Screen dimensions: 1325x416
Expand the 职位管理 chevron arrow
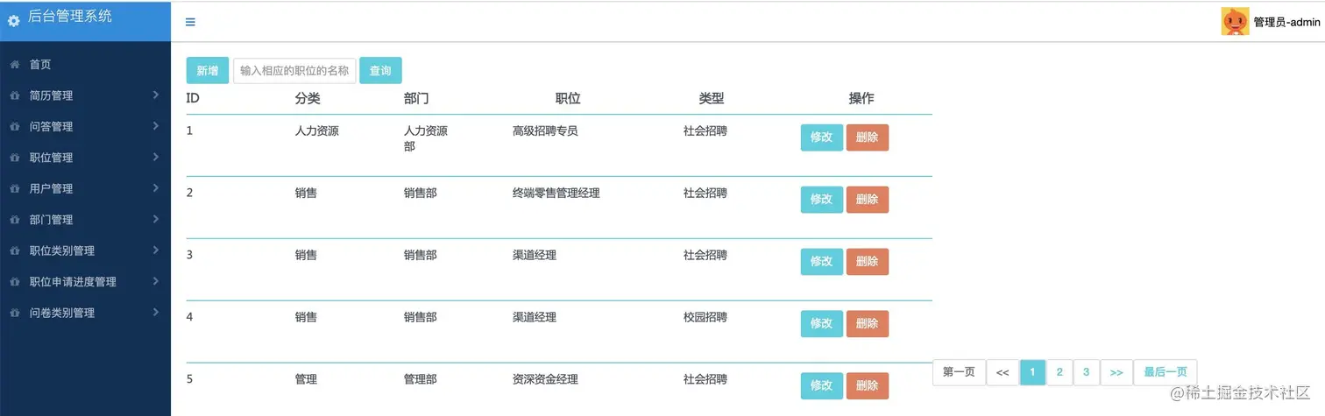click(x=155, y=157)
